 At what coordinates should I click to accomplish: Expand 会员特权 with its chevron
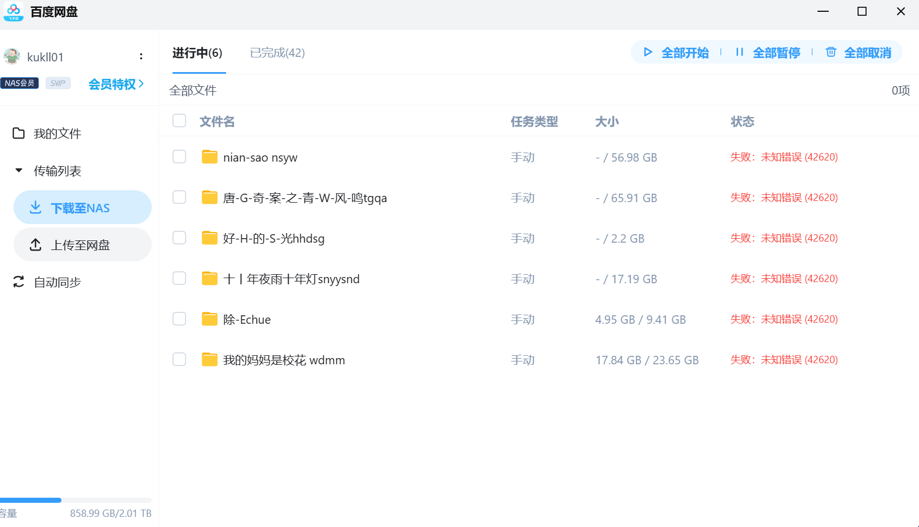(x=142, y=84)
